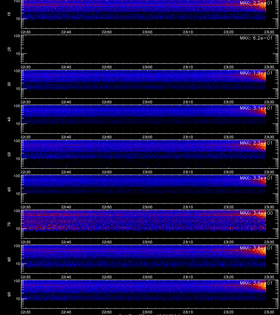Screen dimensions: 280x315
Task: Click the 6R panel axis label
Action: 9,189
